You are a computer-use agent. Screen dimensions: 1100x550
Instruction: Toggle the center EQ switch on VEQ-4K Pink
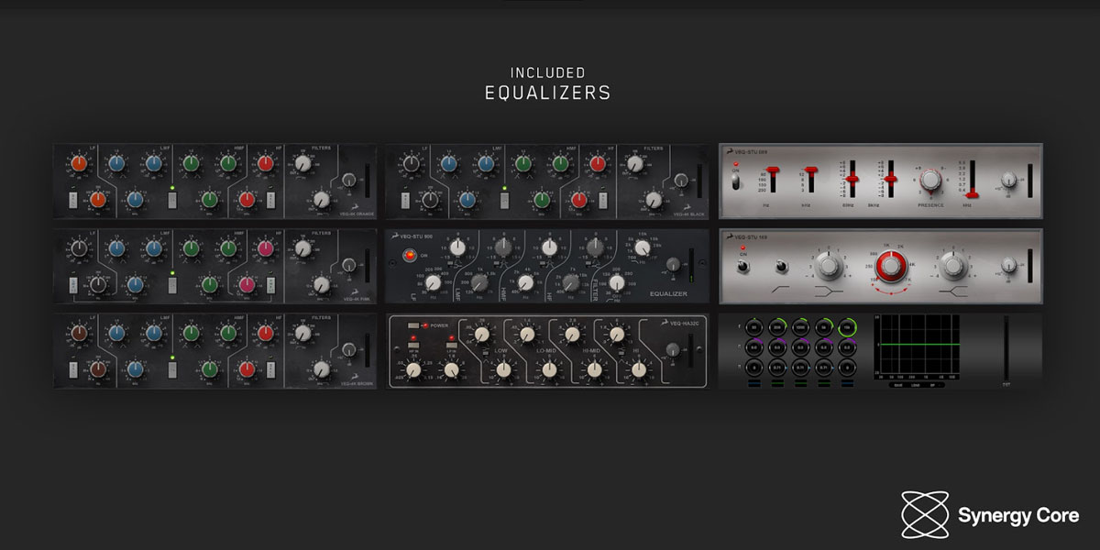click(170, 284)
